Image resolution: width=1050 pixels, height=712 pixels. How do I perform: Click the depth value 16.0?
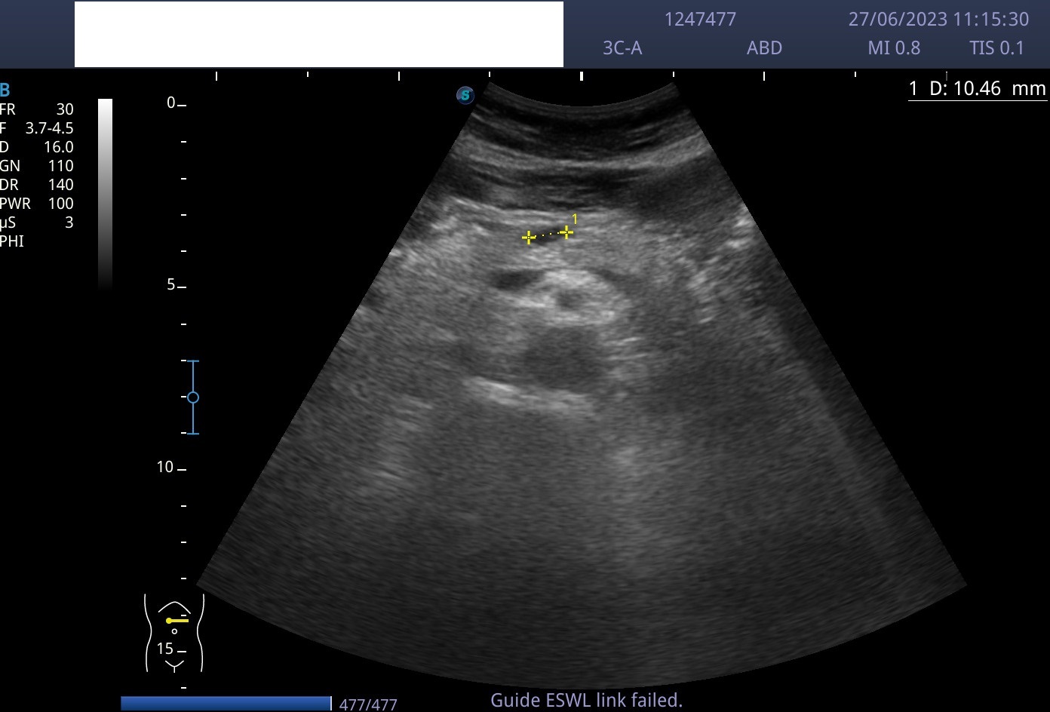click(x=58, y=147)
